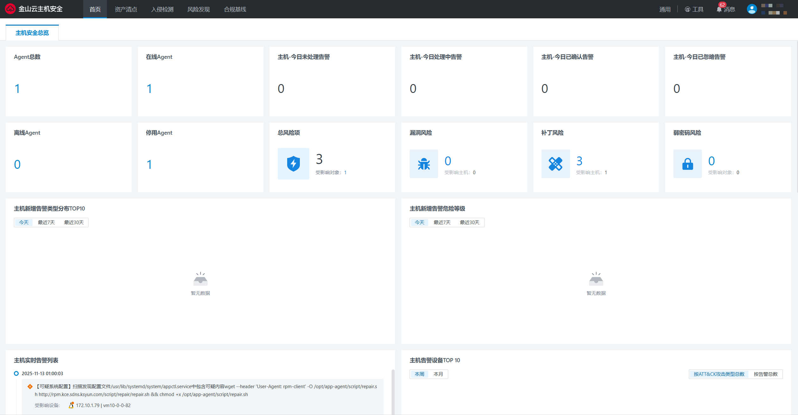Click the patch risk bandage icon
Screen dimensions: 798x415
(x=555, y=164)
